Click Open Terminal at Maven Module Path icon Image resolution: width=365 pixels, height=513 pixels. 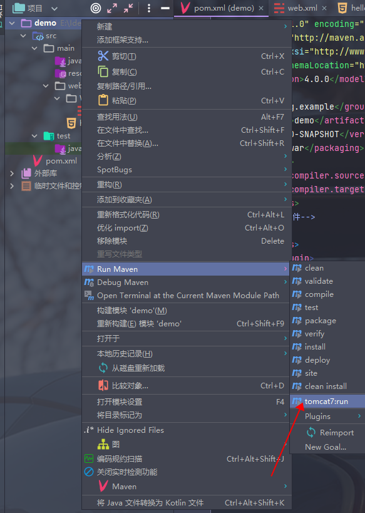pos(89,296)
